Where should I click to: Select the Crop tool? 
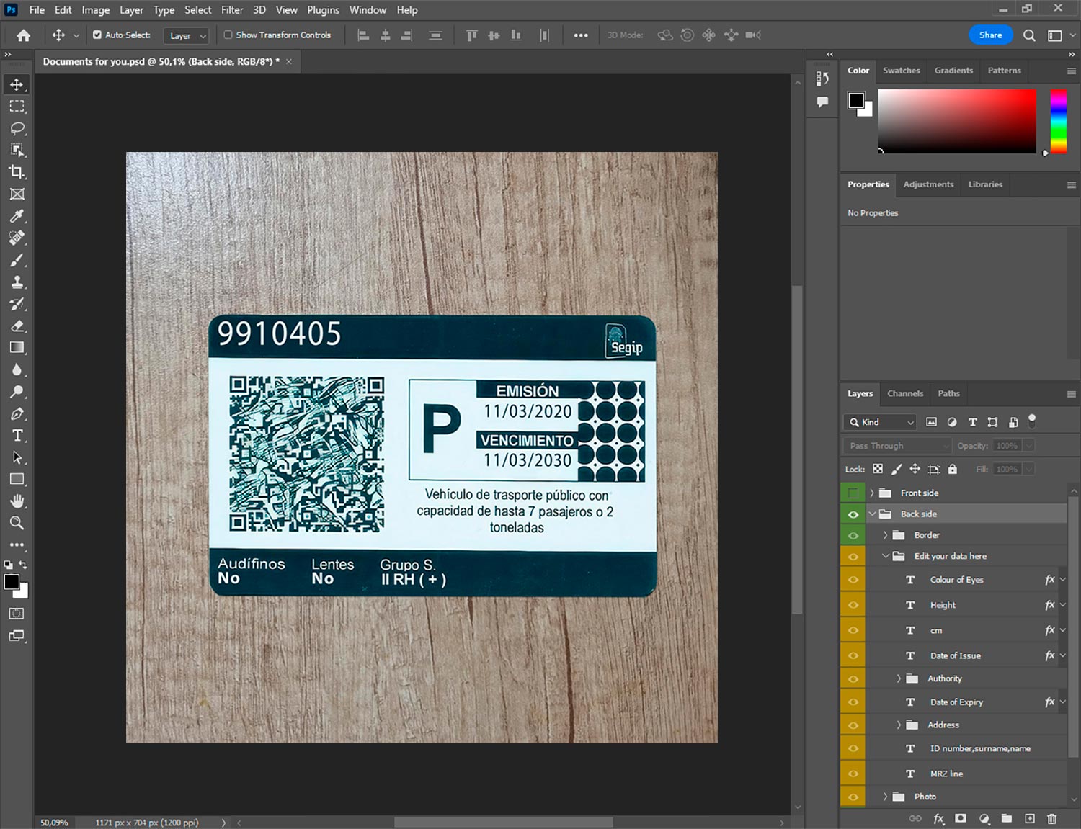point(17,172)
